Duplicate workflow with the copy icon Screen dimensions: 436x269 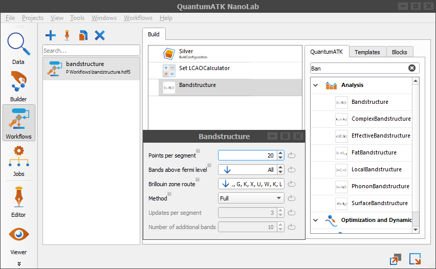(x=83, y=35)
